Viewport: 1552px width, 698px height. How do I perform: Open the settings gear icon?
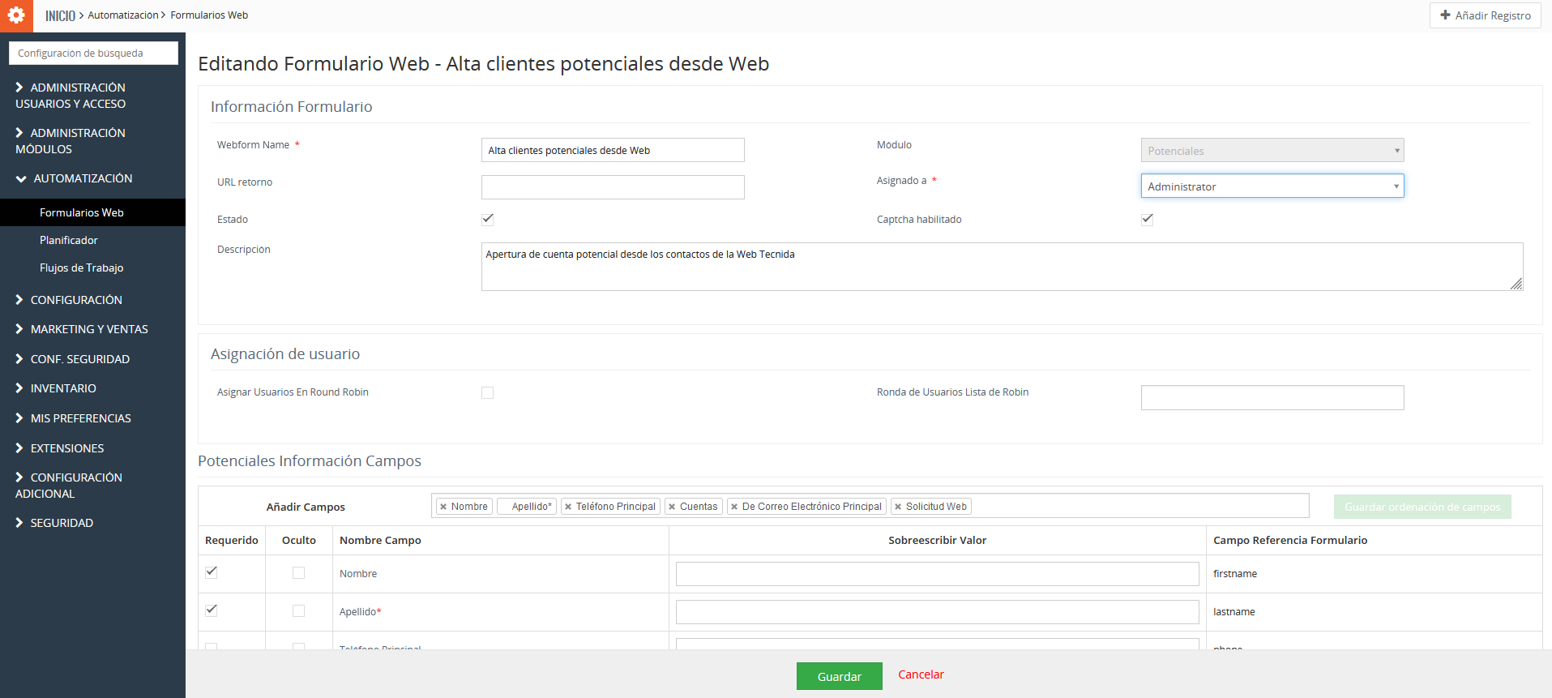pos(16,15)
